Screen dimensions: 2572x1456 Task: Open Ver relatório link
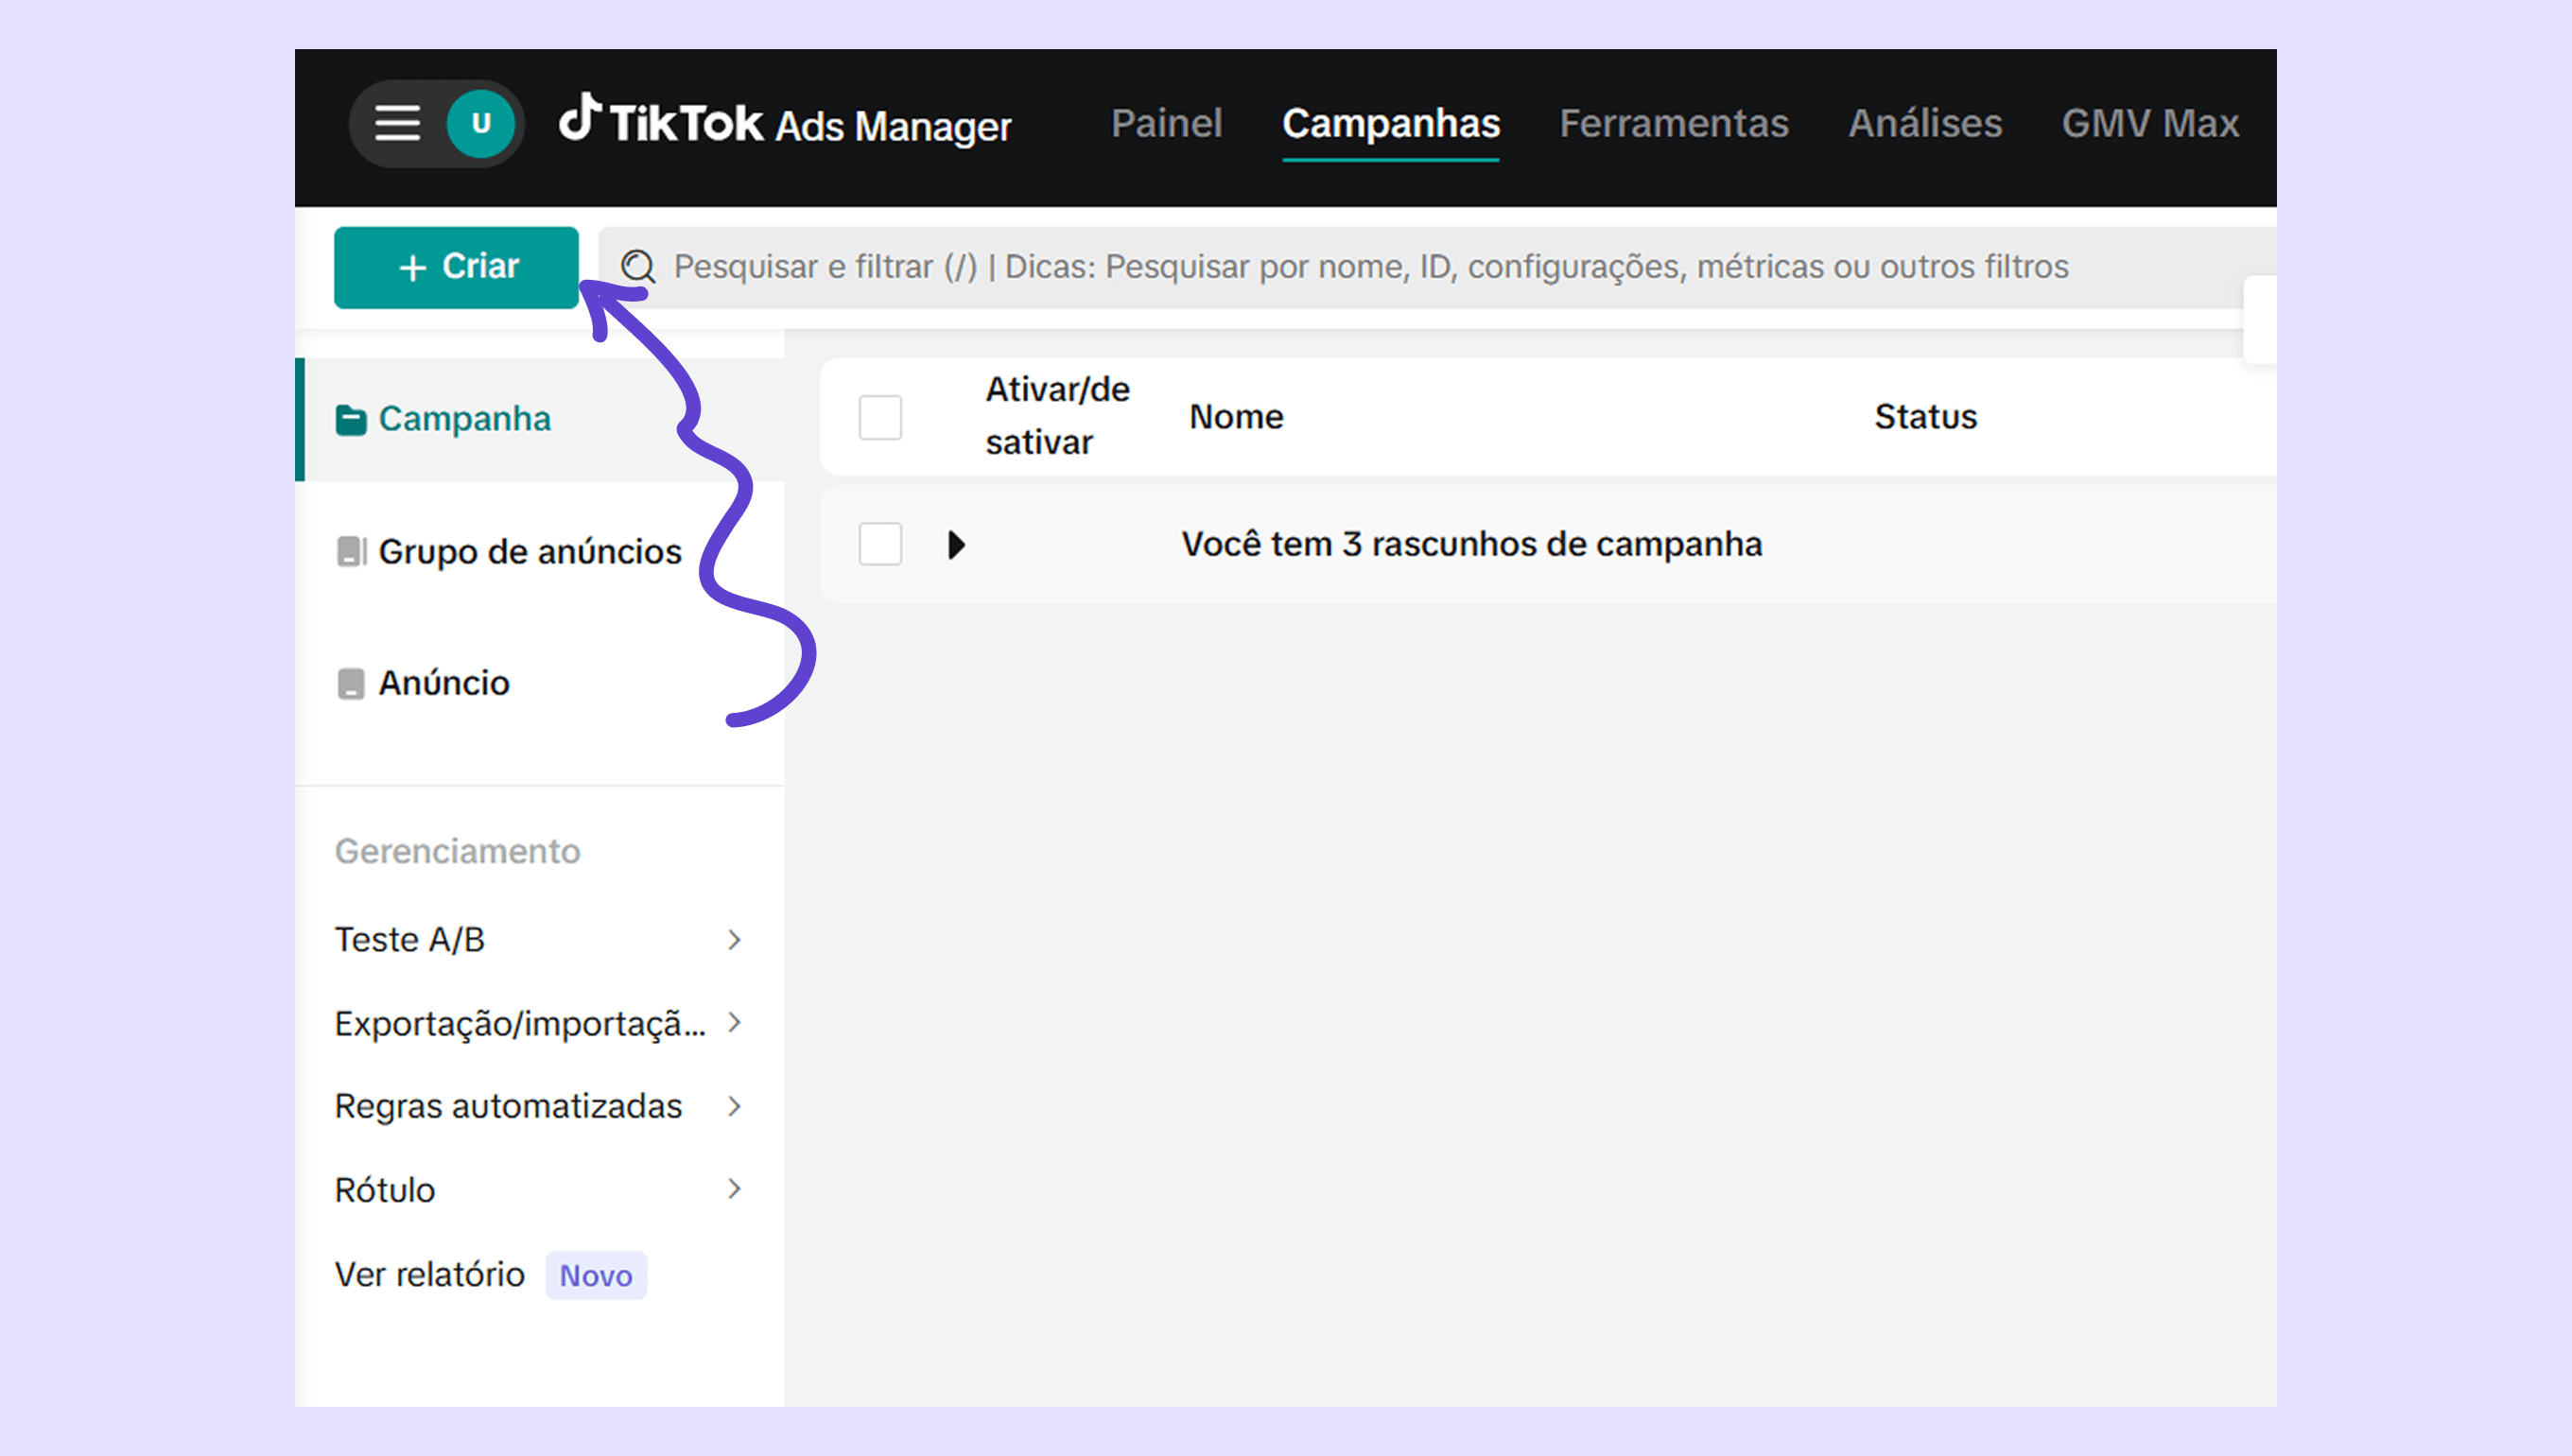pyautogui.click(x=429, y=1275)
